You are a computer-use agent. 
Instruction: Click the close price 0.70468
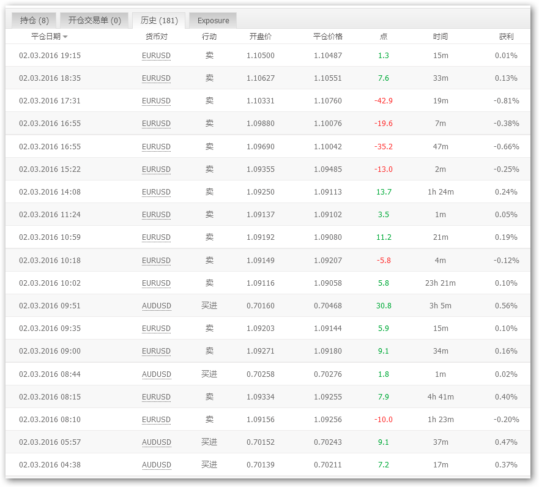click(328, 306)
